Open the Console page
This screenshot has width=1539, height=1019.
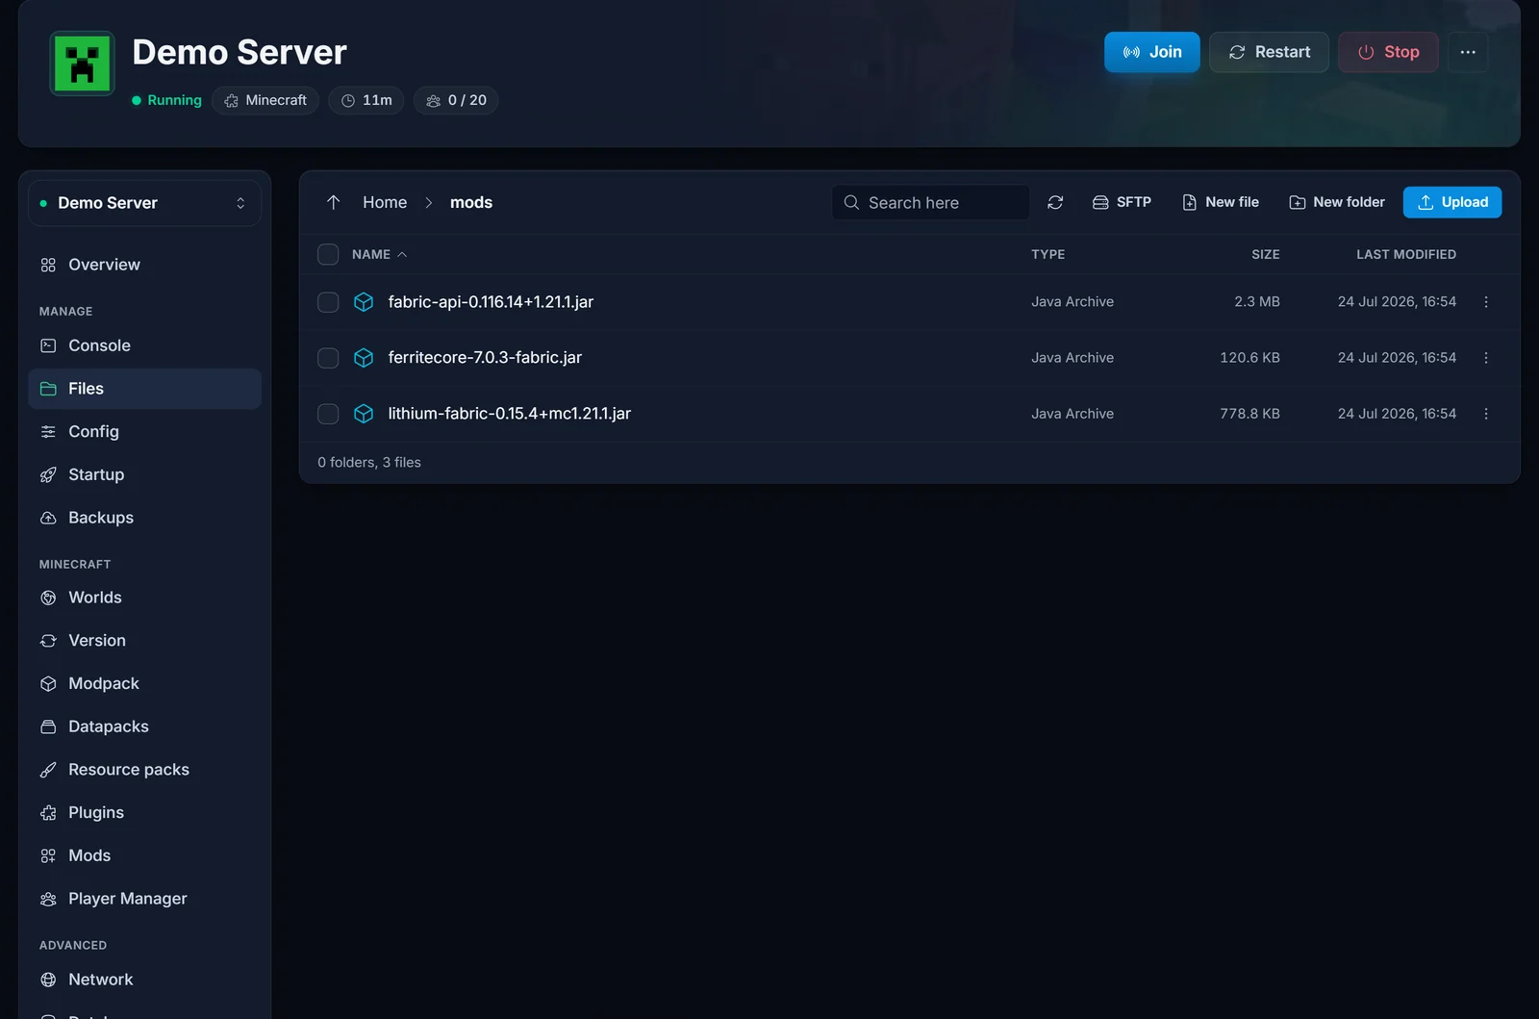coord(144,345)
